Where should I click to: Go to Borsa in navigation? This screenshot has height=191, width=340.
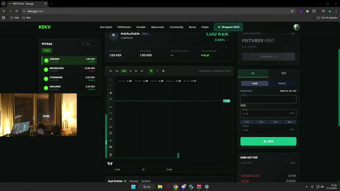tap(192, 27)
